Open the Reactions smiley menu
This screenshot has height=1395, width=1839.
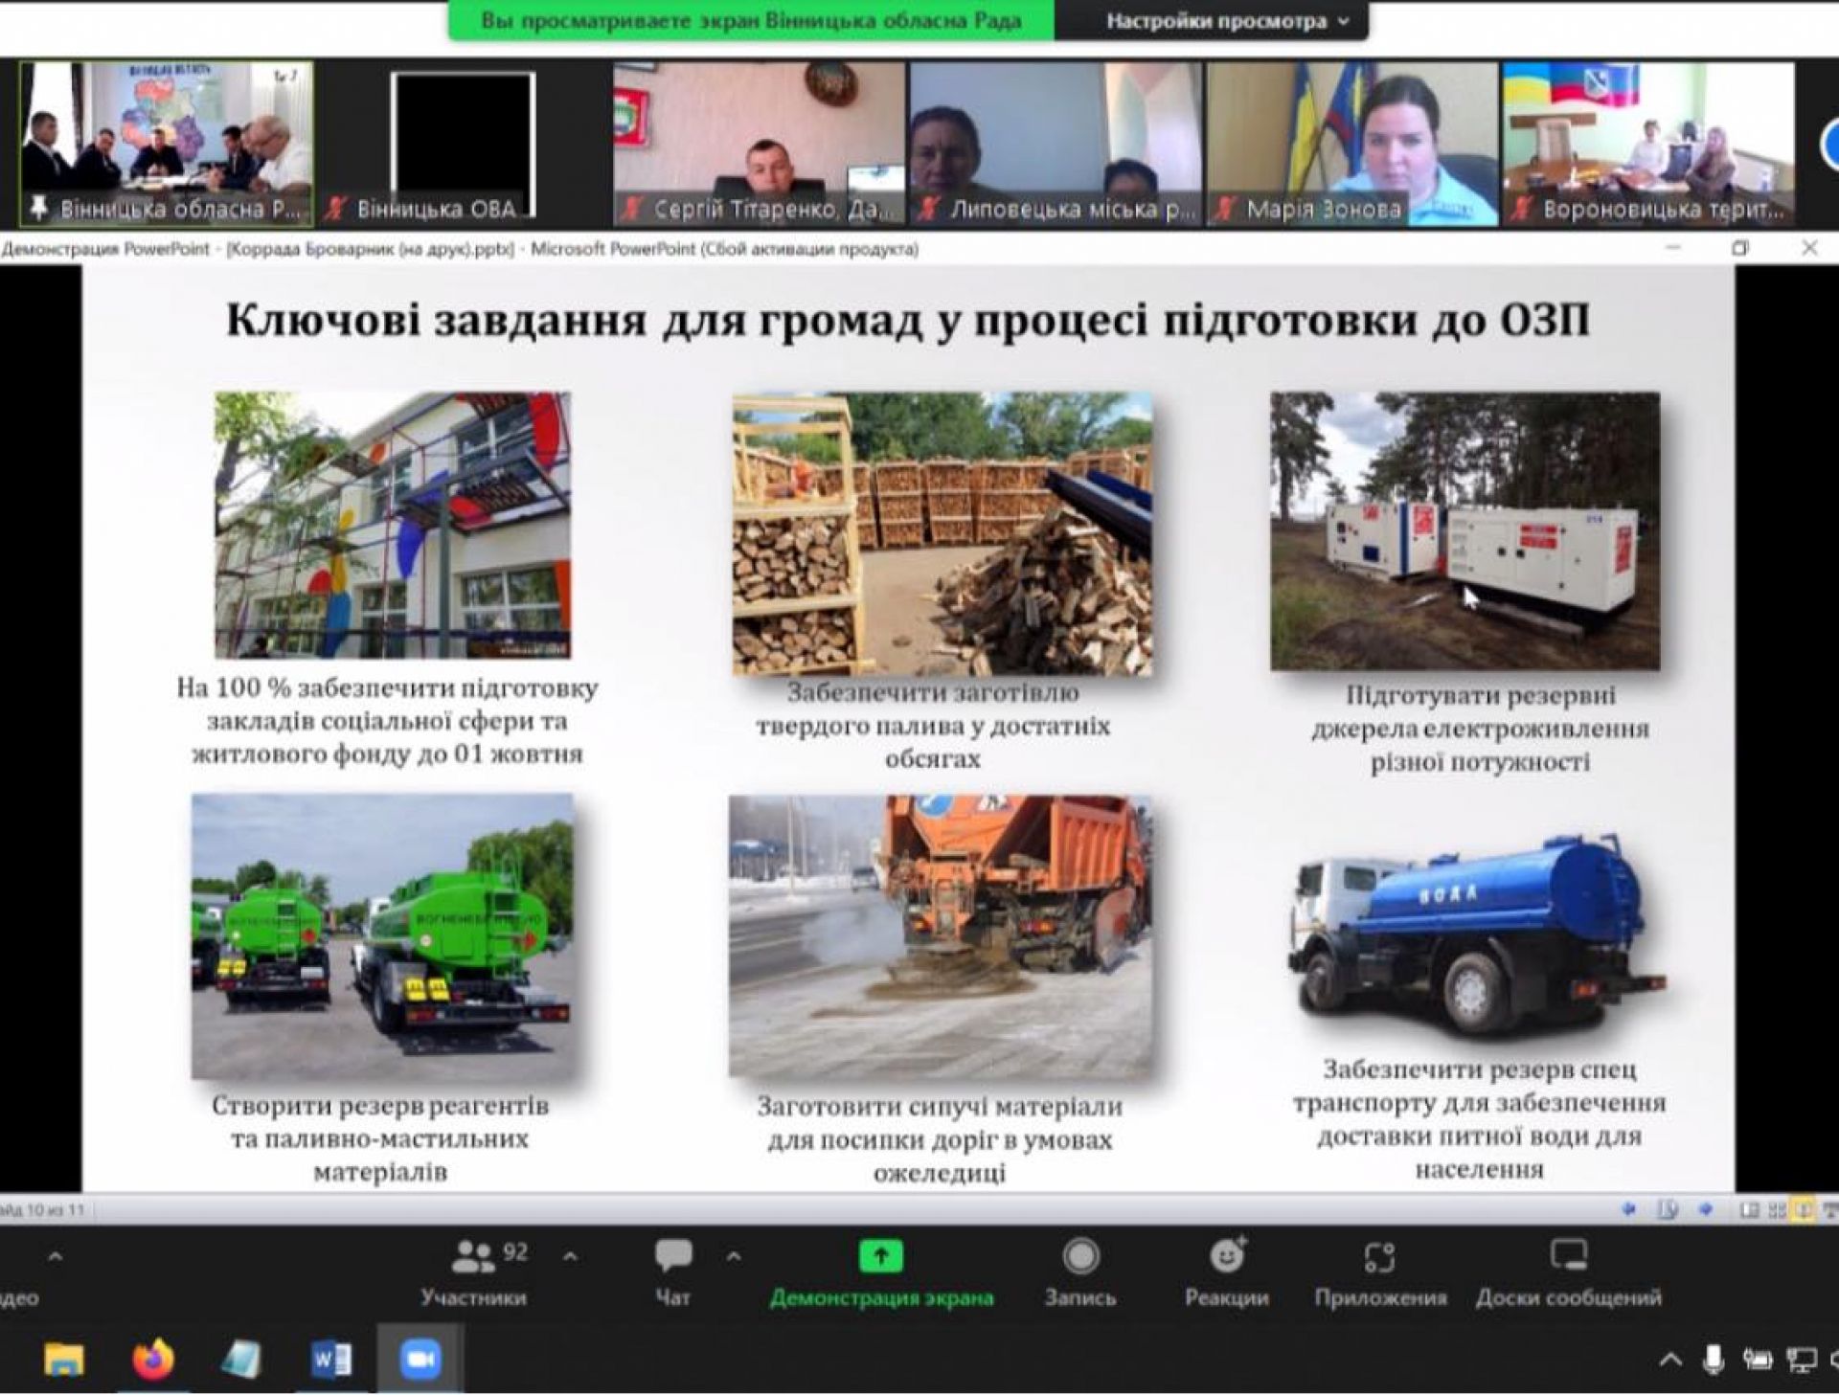[x=1226, y=1256]
